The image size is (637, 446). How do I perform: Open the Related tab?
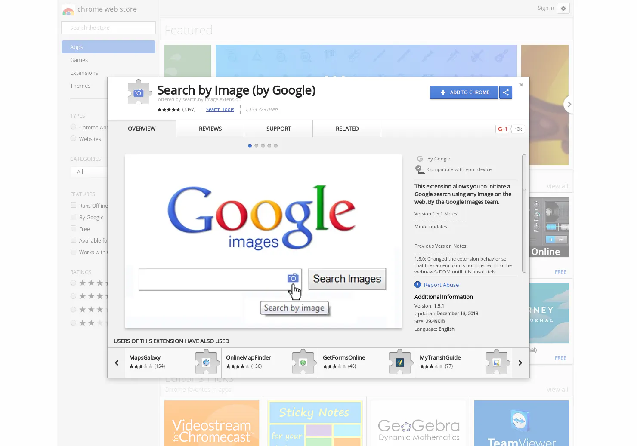347,129
